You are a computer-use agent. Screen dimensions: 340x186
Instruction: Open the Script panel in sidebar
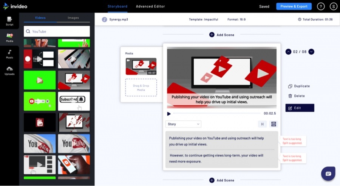[9, 20]
